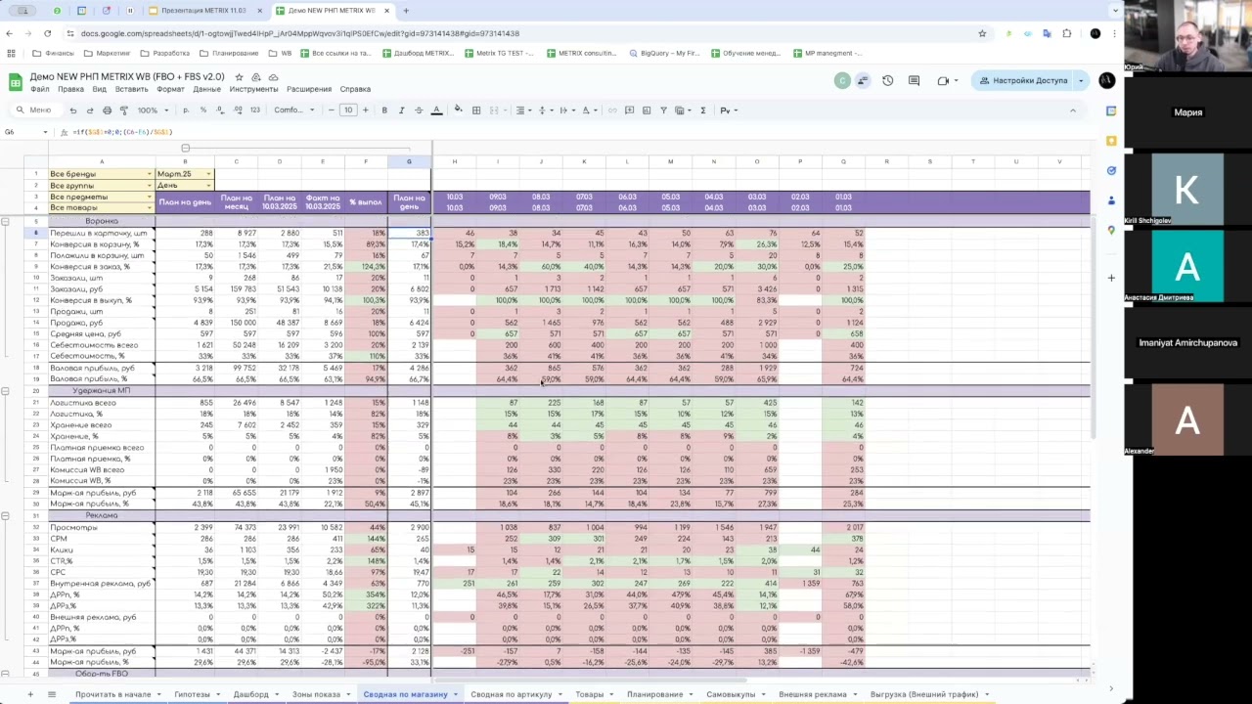Toggle Bold formatting
Image resolution: width=1252 pixels, height=704 pixels.
tap(384, 110)
